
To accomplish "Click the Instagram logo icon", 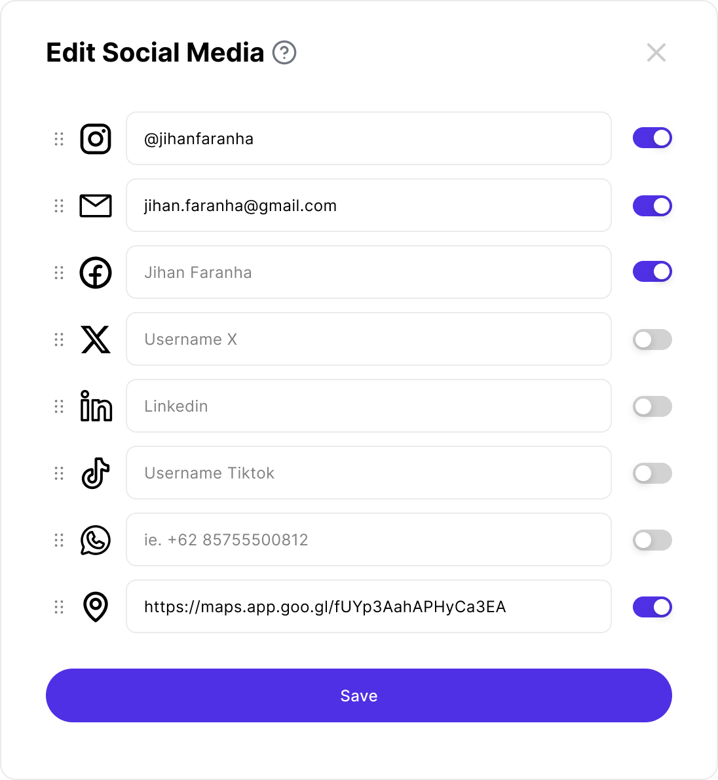I will 96,138.
